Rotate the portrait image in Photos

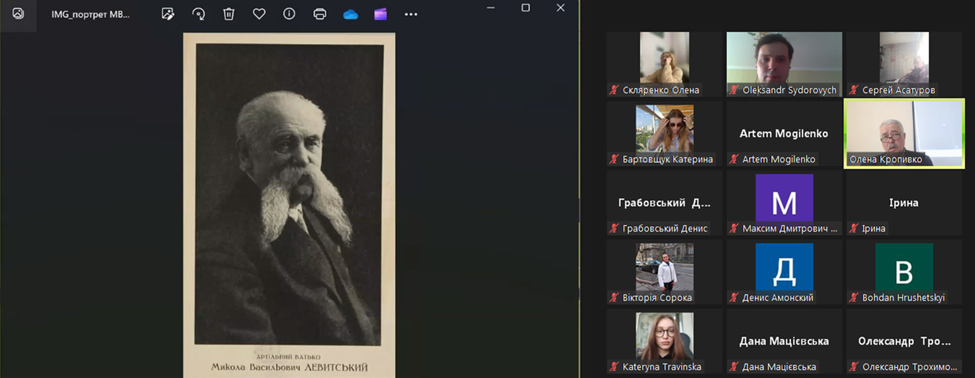pyautogui.click(x=199, y=14)
